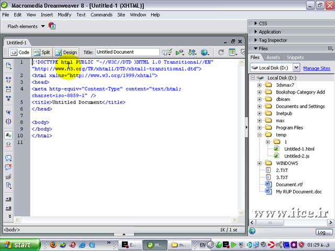Click in the document Title field
The width and height of the screenshot is (335, 251).
coord(127,52)
